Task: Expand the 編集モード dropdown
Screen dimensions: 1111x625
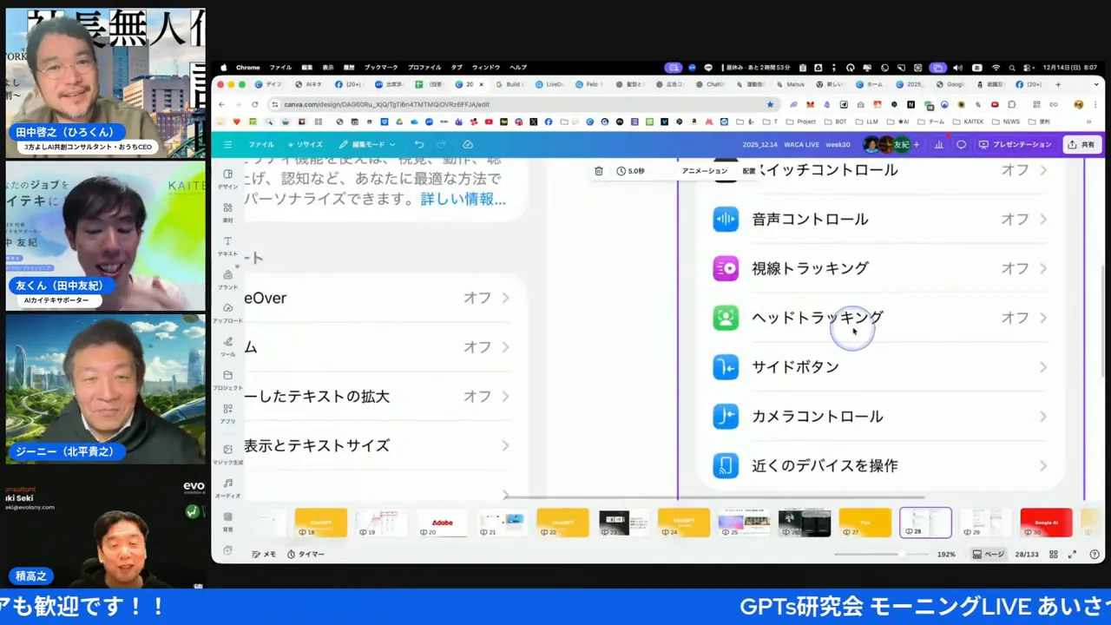Action: pos(368,144)
